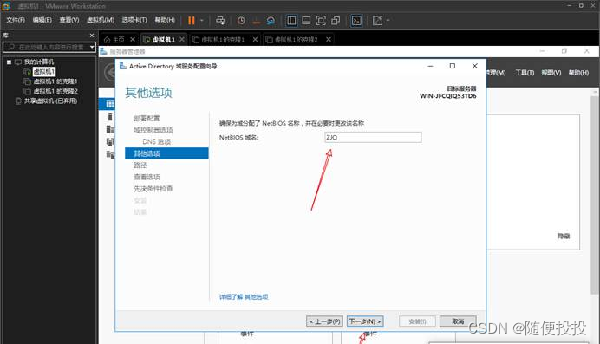Go to 部署配置 wizard step
The image size is (600, 344).
[x=147, y=118]
